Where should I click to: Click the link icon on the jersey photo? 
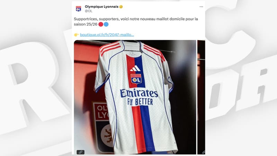click(x=80, y=152)
